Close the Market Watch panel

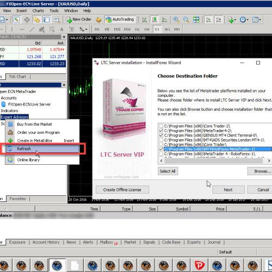click(x=64, y=37)
